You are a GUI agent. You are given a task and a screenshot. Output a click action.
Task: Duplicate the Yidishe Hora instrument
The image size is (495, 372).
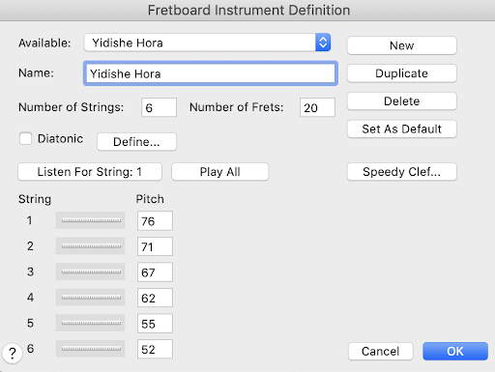coord(401,73)
